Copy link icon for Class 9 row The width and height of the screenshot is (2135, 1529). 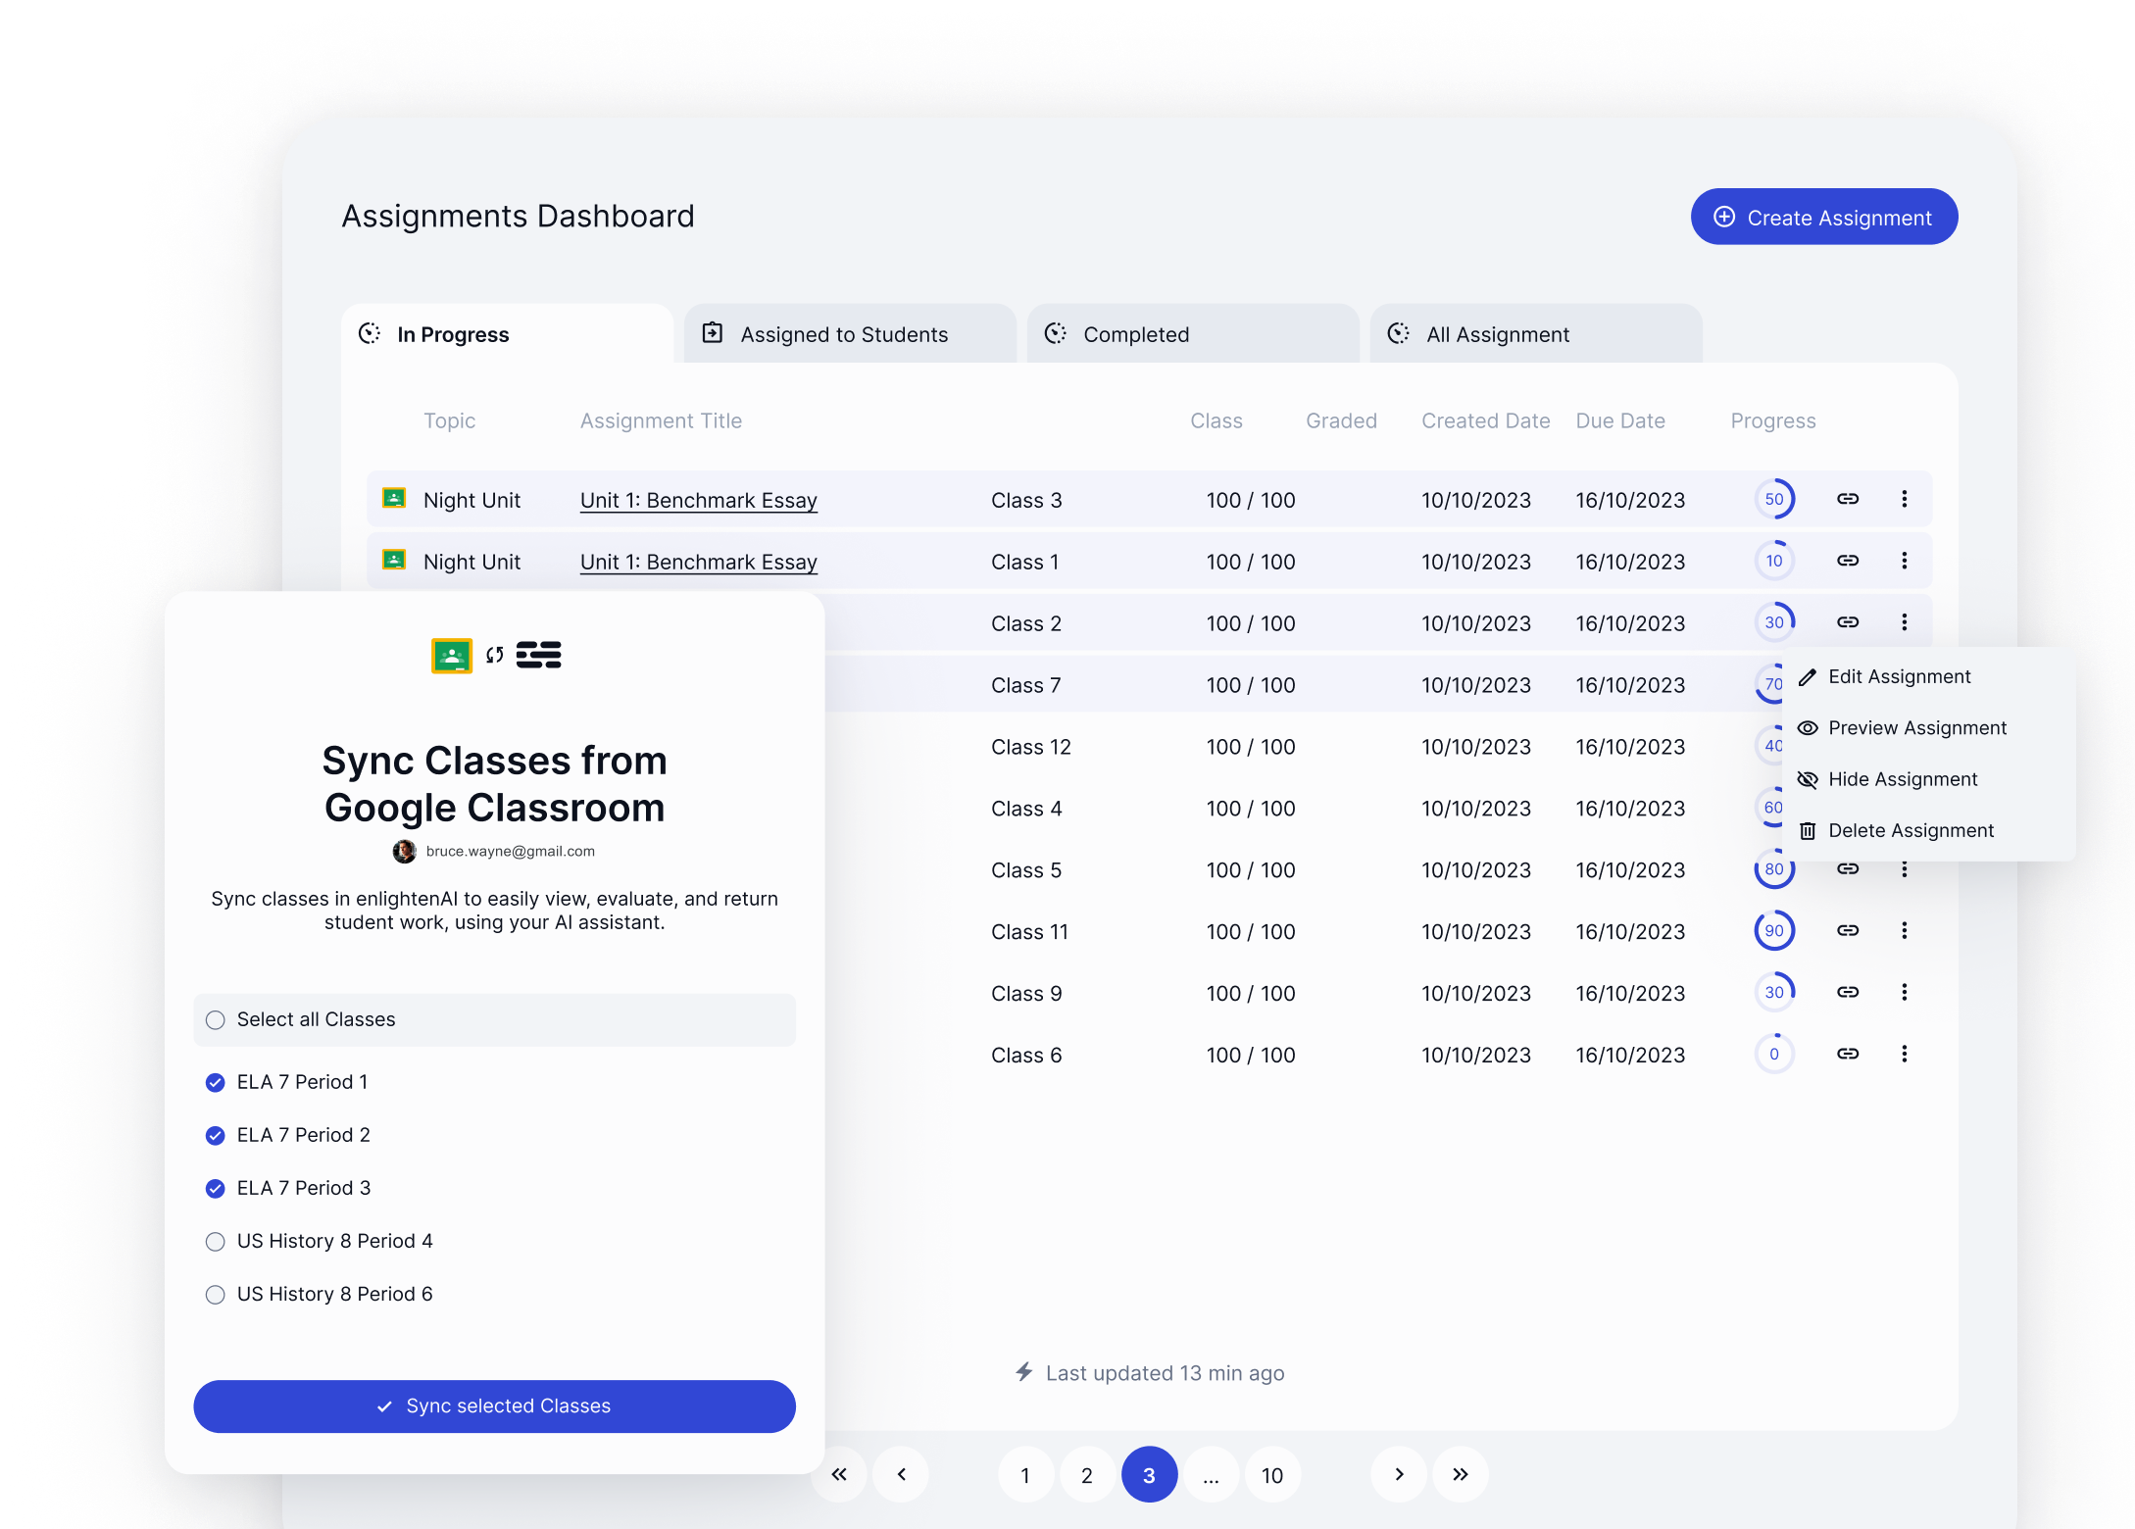1848,992
